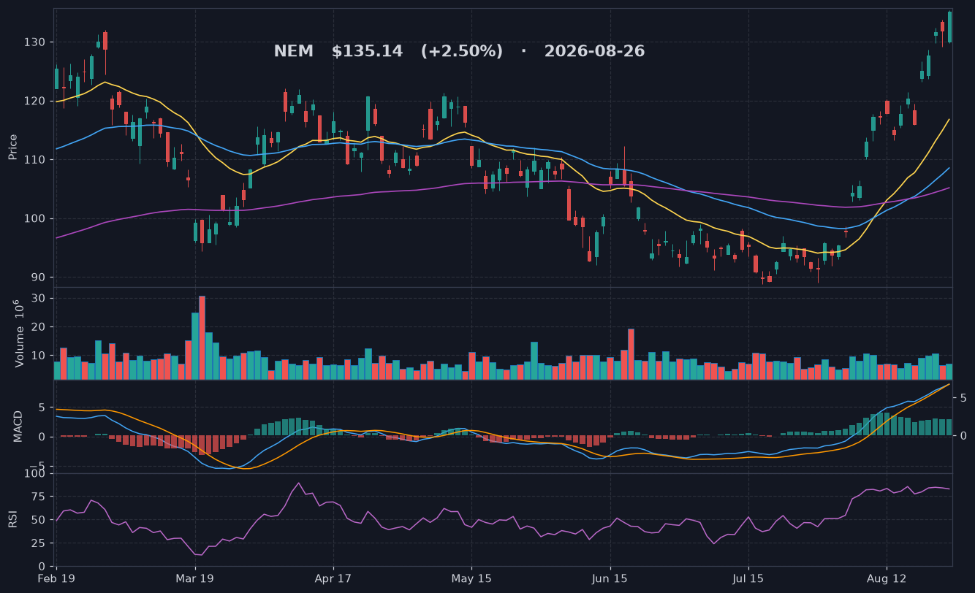This screenshot has width=975, height=593.
Task: Click the "Feb 19" date label
Action: tap(56, 579)
